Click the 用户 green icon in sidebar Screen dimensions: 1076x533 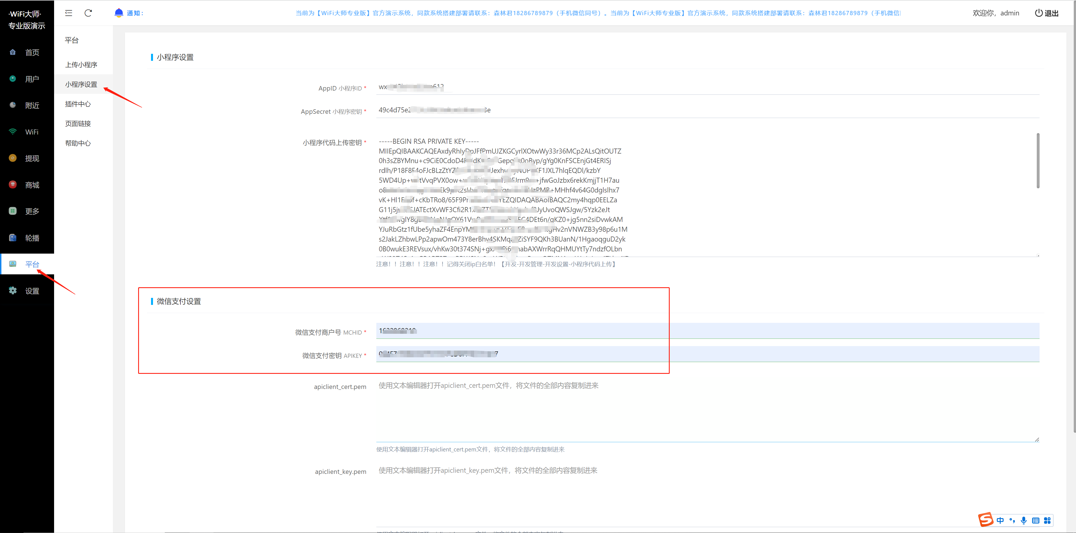point(13,78)
